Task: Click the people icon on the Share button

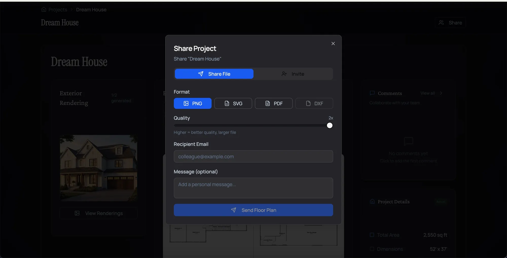Action: click(441, 23)
